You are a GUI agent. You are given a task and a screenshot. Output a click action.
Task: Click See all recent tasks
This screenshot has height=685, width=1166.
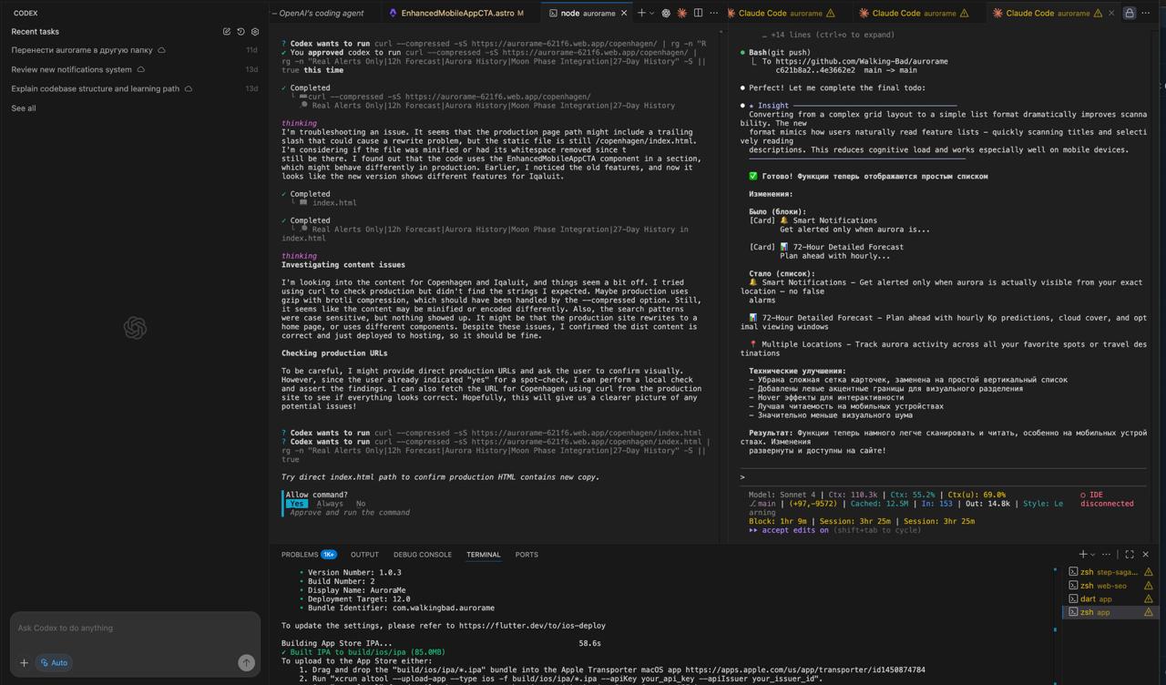pyautogui.click(x=24, y=108)
